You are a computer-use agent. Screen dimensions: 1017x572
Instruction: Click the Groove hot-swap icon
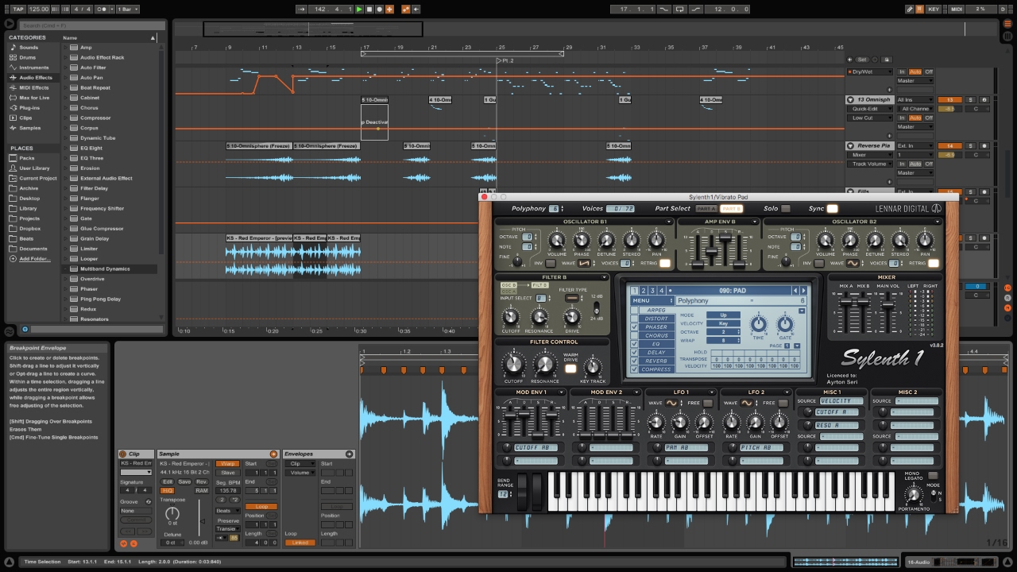[x=149, y=501]
